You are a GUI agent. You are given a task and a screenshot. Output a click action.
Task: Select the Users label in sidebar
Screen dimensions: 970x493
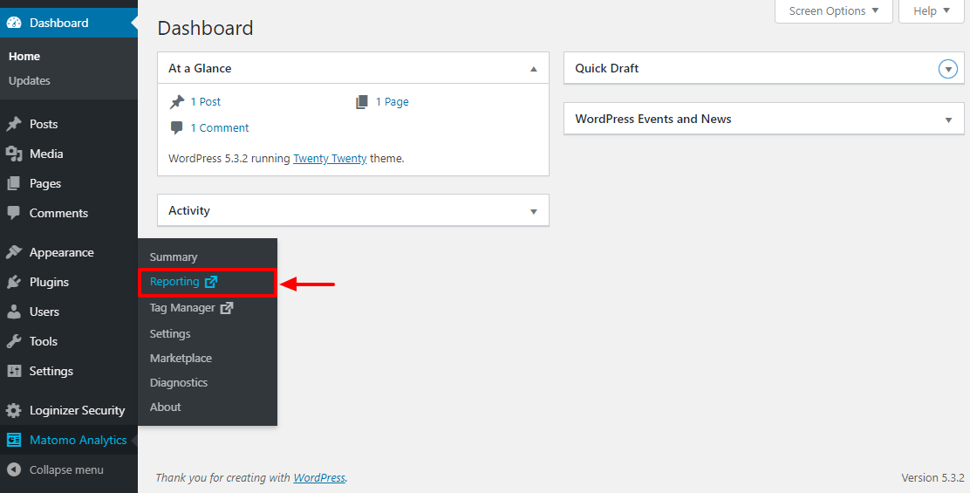pyautogui.click(x=44, y=312)
